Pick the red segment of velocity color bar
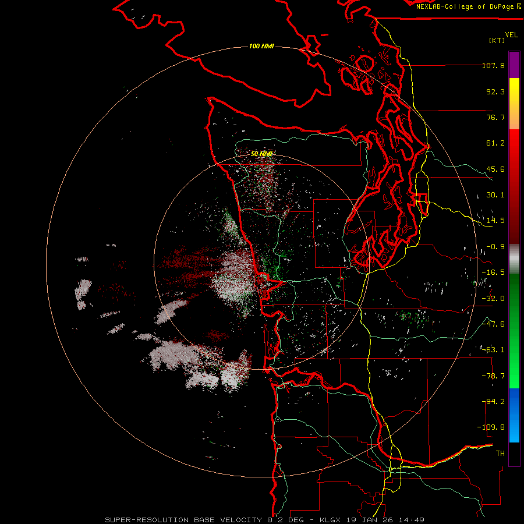524x524 pixels. [514, 186]
